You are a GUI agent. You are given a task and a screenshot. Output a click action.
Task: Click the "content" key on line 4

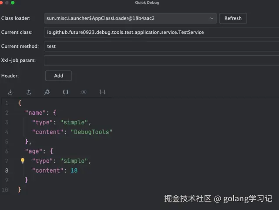[48, 132]
